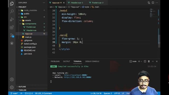169x95 pixels.
Task: Collapse the src folder
Action: click(x=25, y=17)
